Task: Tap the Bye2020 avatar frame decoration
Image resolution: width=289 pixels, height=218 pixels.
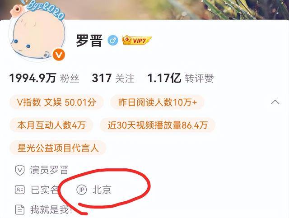Action: 46,9
